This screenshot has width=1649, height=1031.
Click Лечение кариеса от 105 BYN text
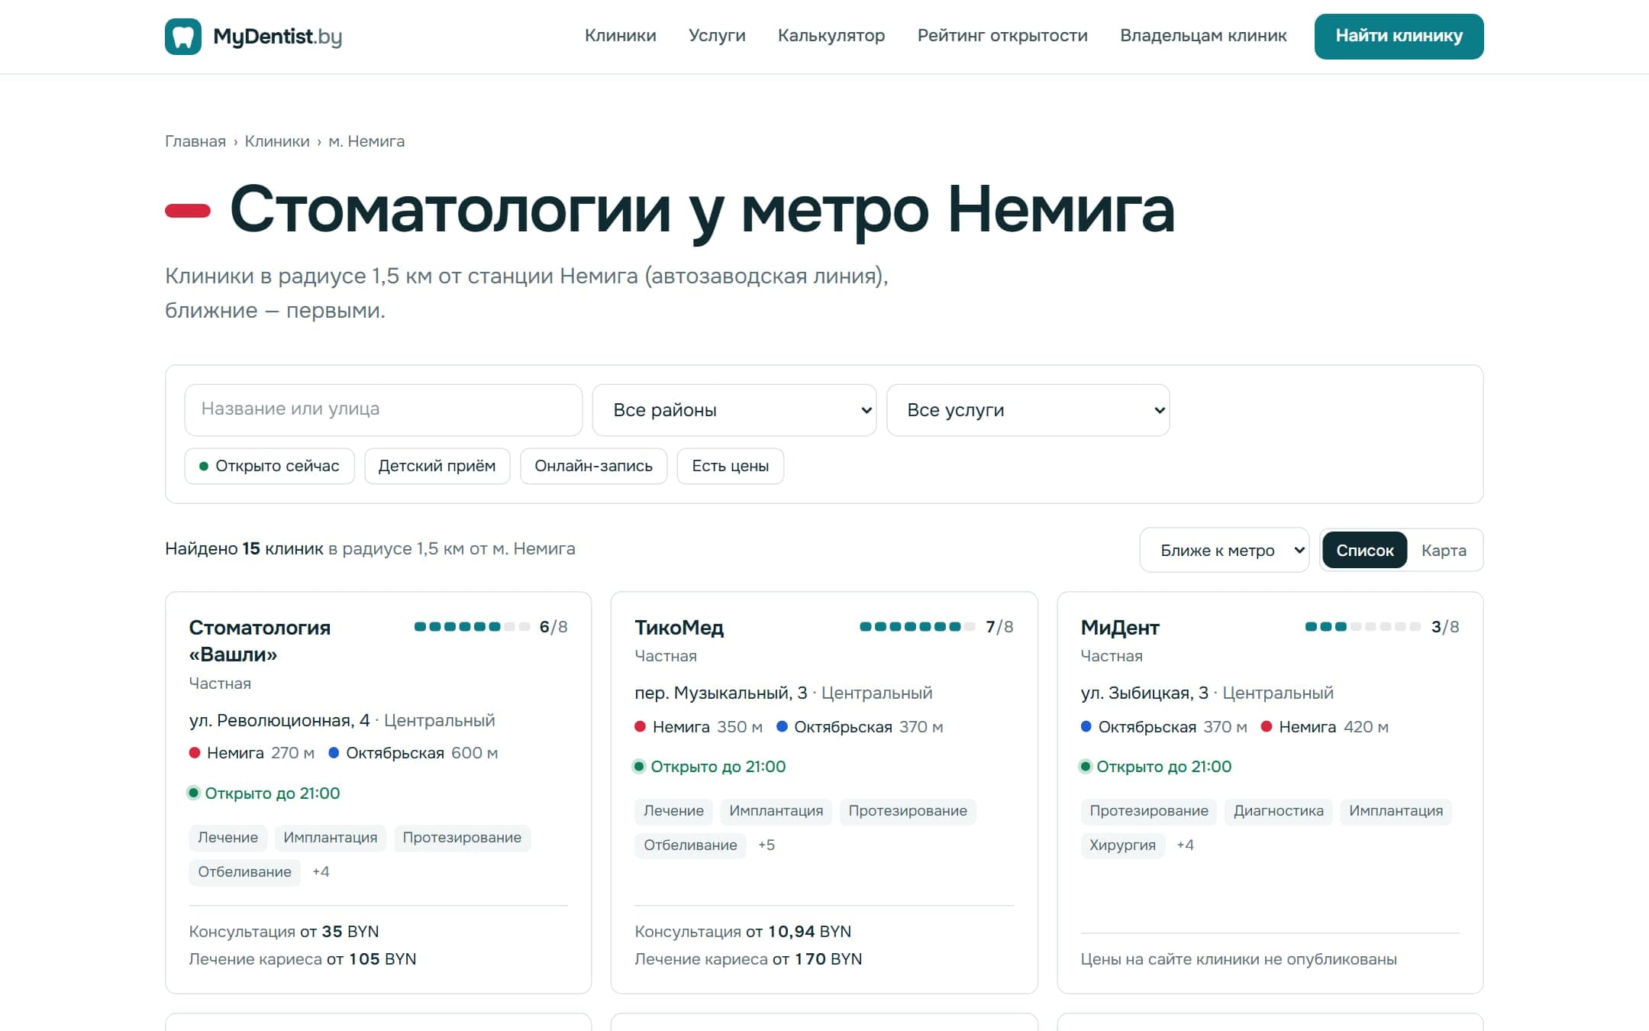[x=302, y=959]
